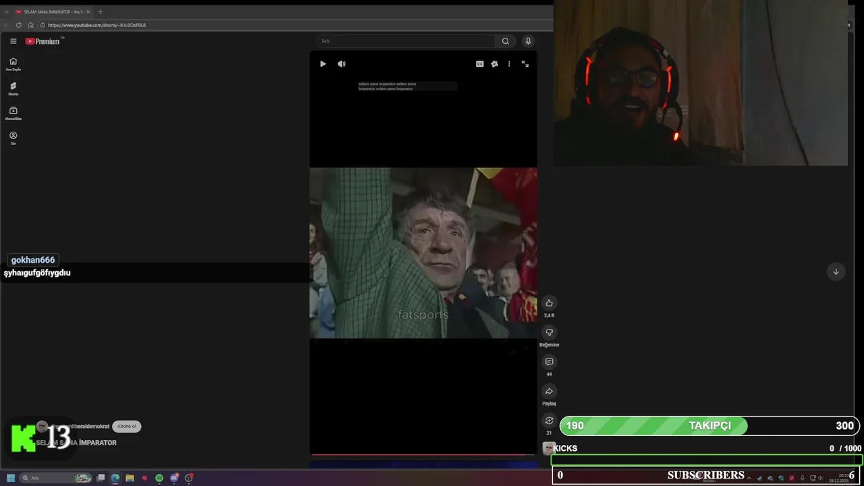This screenshot has width=864, height=486.
Task: Click the remix icon showing 21
Action: (549, 421)
